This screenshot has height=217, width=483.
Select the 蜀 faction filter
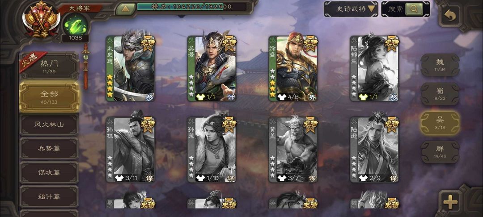[440, 94]
